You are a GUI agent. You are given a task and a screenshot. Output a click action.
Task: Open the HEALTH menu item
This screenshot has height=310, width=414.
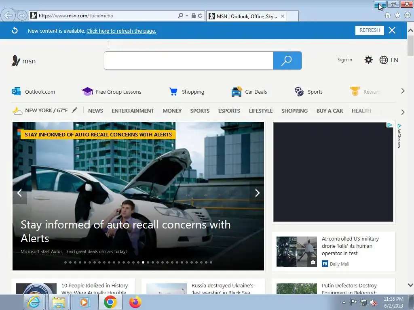click(x=361, y=111)
